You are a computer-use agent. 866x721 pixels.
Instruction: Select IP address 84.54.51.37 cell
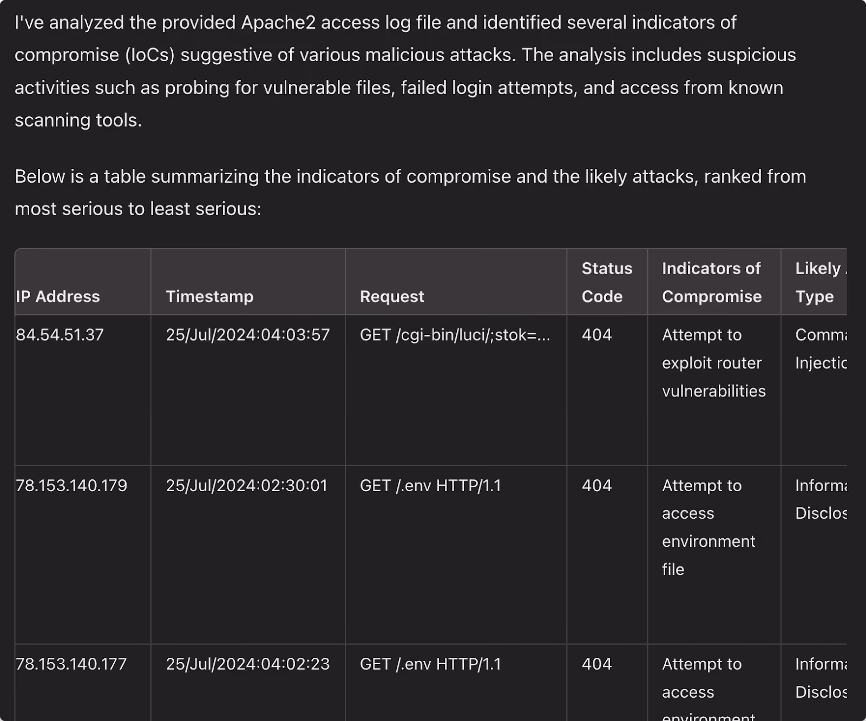[x=60, y=335]
